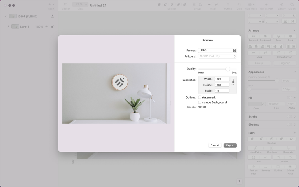
Task: Select the Layer 1 row
Action: pyautogui.click(x=29, y=26)
